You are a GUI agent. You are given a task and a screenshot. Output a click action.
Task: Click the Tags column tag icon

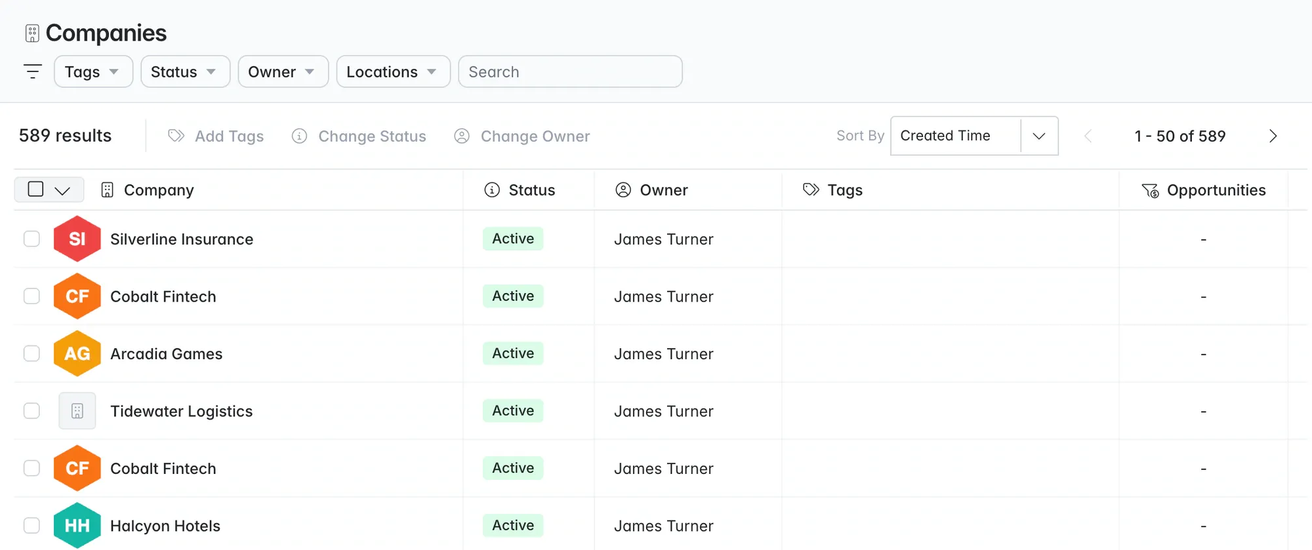[x=811, y=190]
